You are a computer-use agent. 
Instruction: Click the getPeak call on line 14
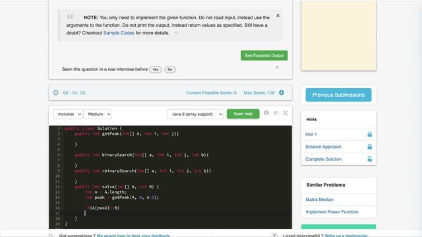135,197
